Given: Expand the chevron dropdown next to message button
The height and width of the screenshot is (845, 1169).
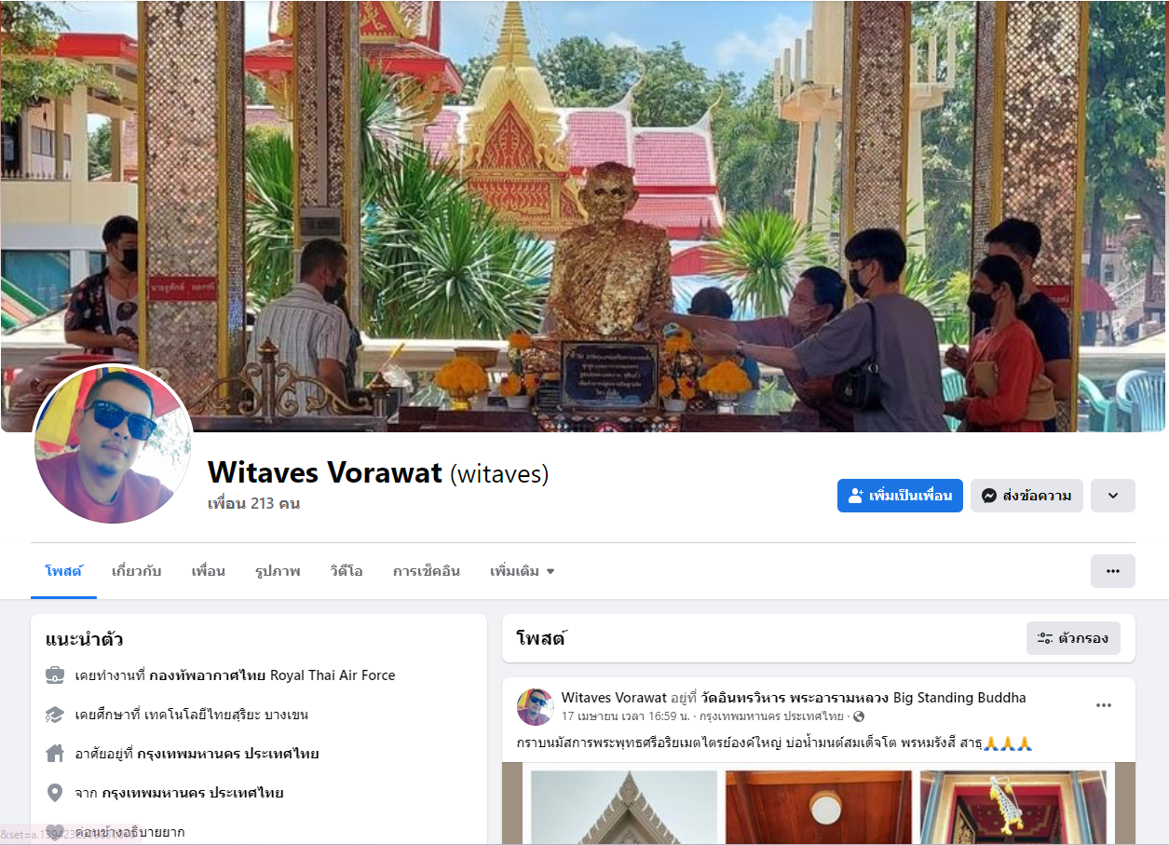Looking at the screenshot, I should click(x=1113, y=496).
